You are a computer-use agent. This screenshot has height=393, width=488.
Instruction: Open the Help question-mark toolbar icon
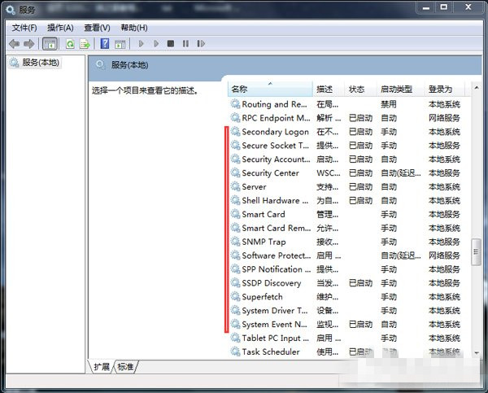[105, 44]
